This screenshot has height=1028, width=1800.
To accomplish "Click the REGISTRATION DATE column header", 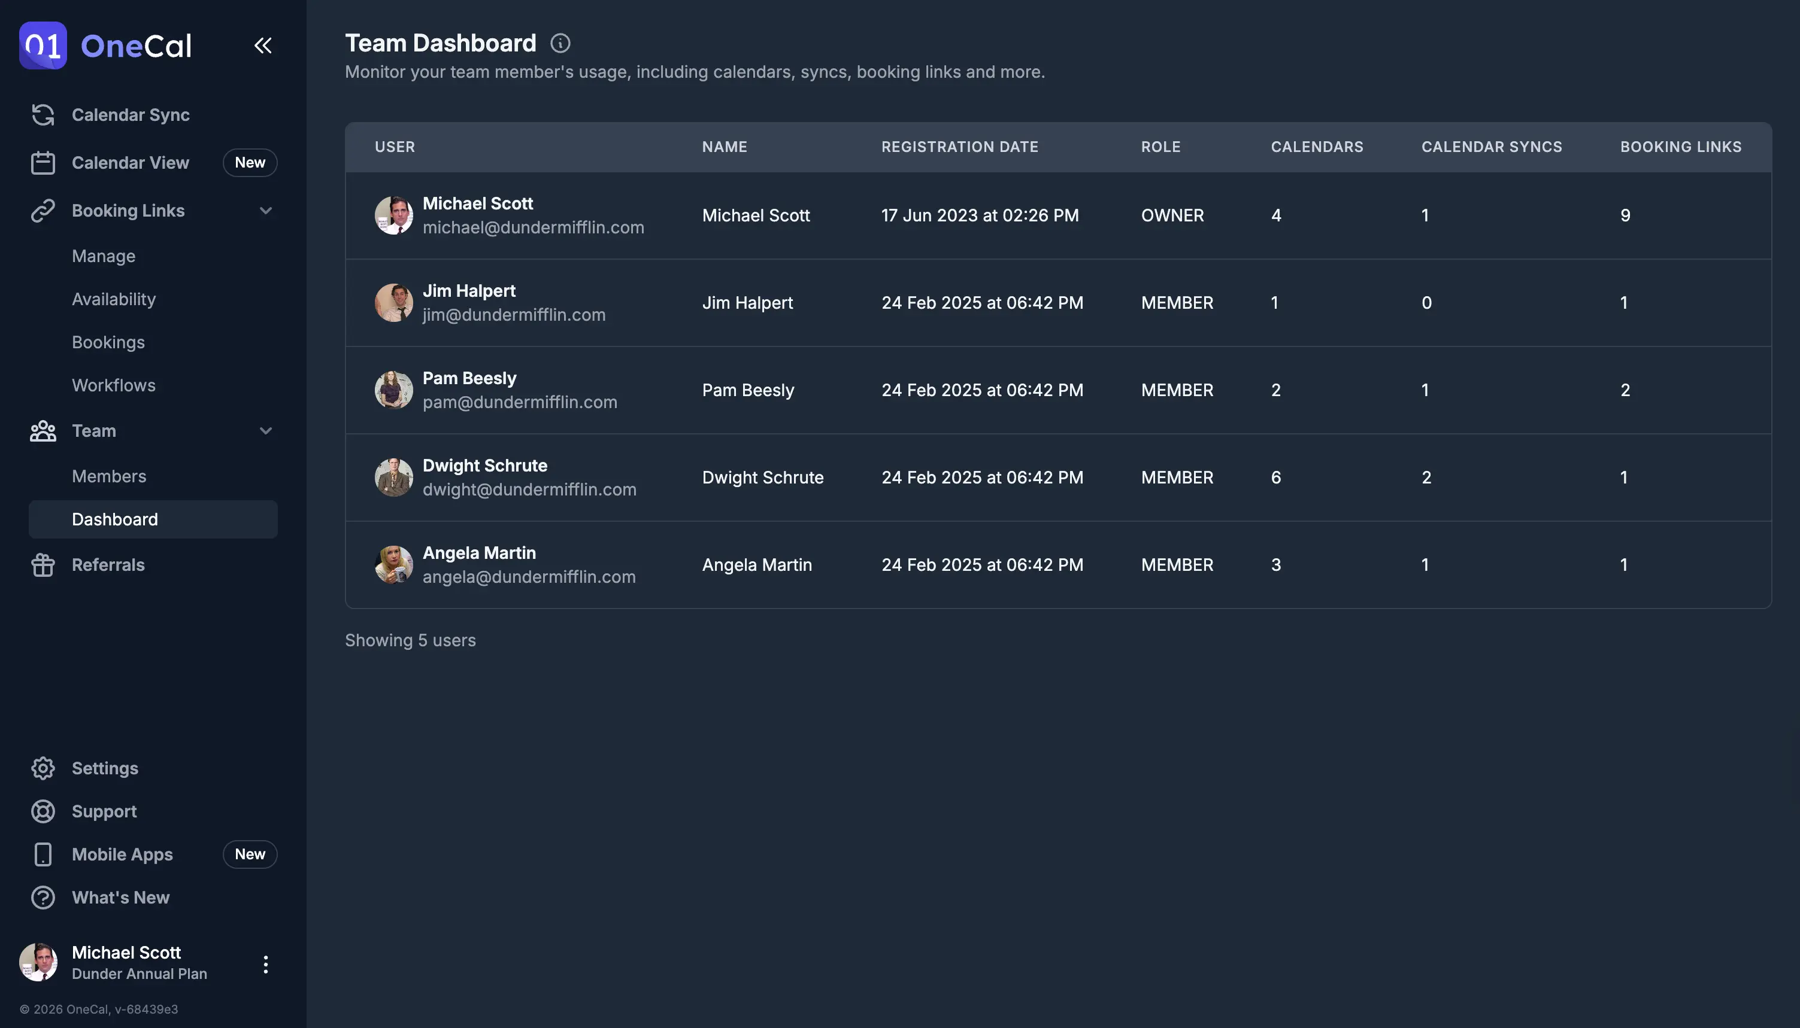I will click(x=960, y=147).
